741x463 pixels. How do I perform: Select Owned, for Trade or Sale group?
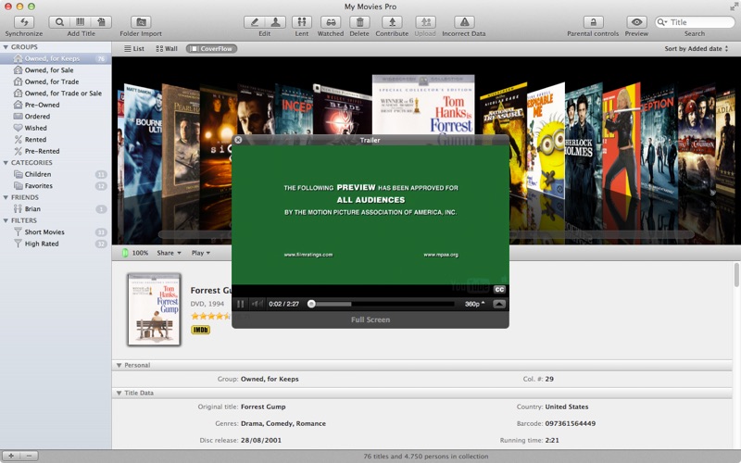tap(56, 94)
